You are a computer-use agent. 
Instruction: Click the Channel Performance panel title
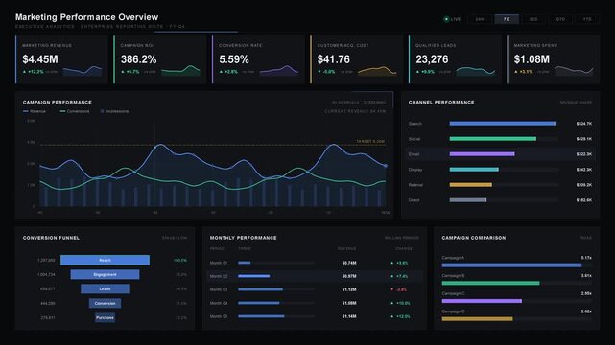click(x=441, y=103)
